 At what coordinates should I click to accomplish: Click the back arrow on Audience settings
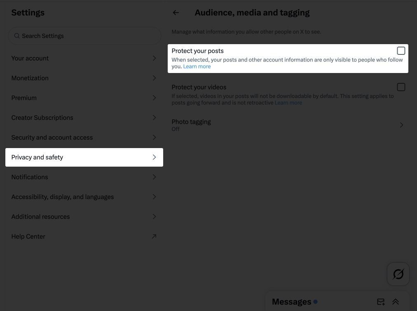pyautogui.click(x=176, y=12)
